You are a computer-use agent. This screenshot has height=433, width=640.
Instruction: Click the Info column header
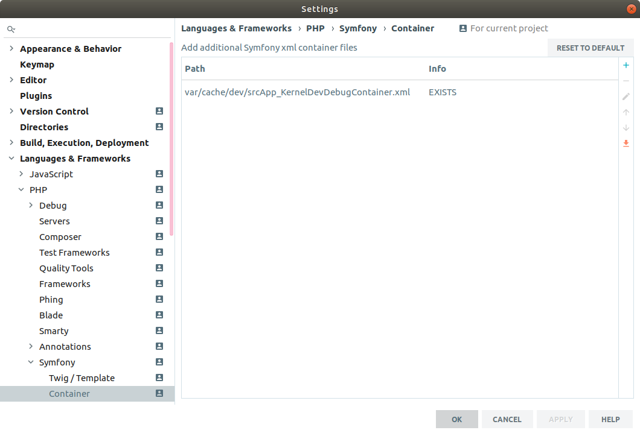(437, 69)
